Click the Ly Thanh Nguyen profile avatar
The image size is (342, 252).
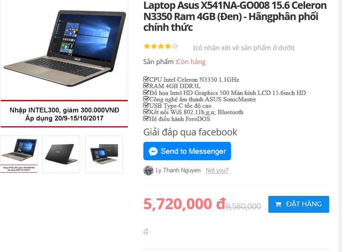pos(148,170)
